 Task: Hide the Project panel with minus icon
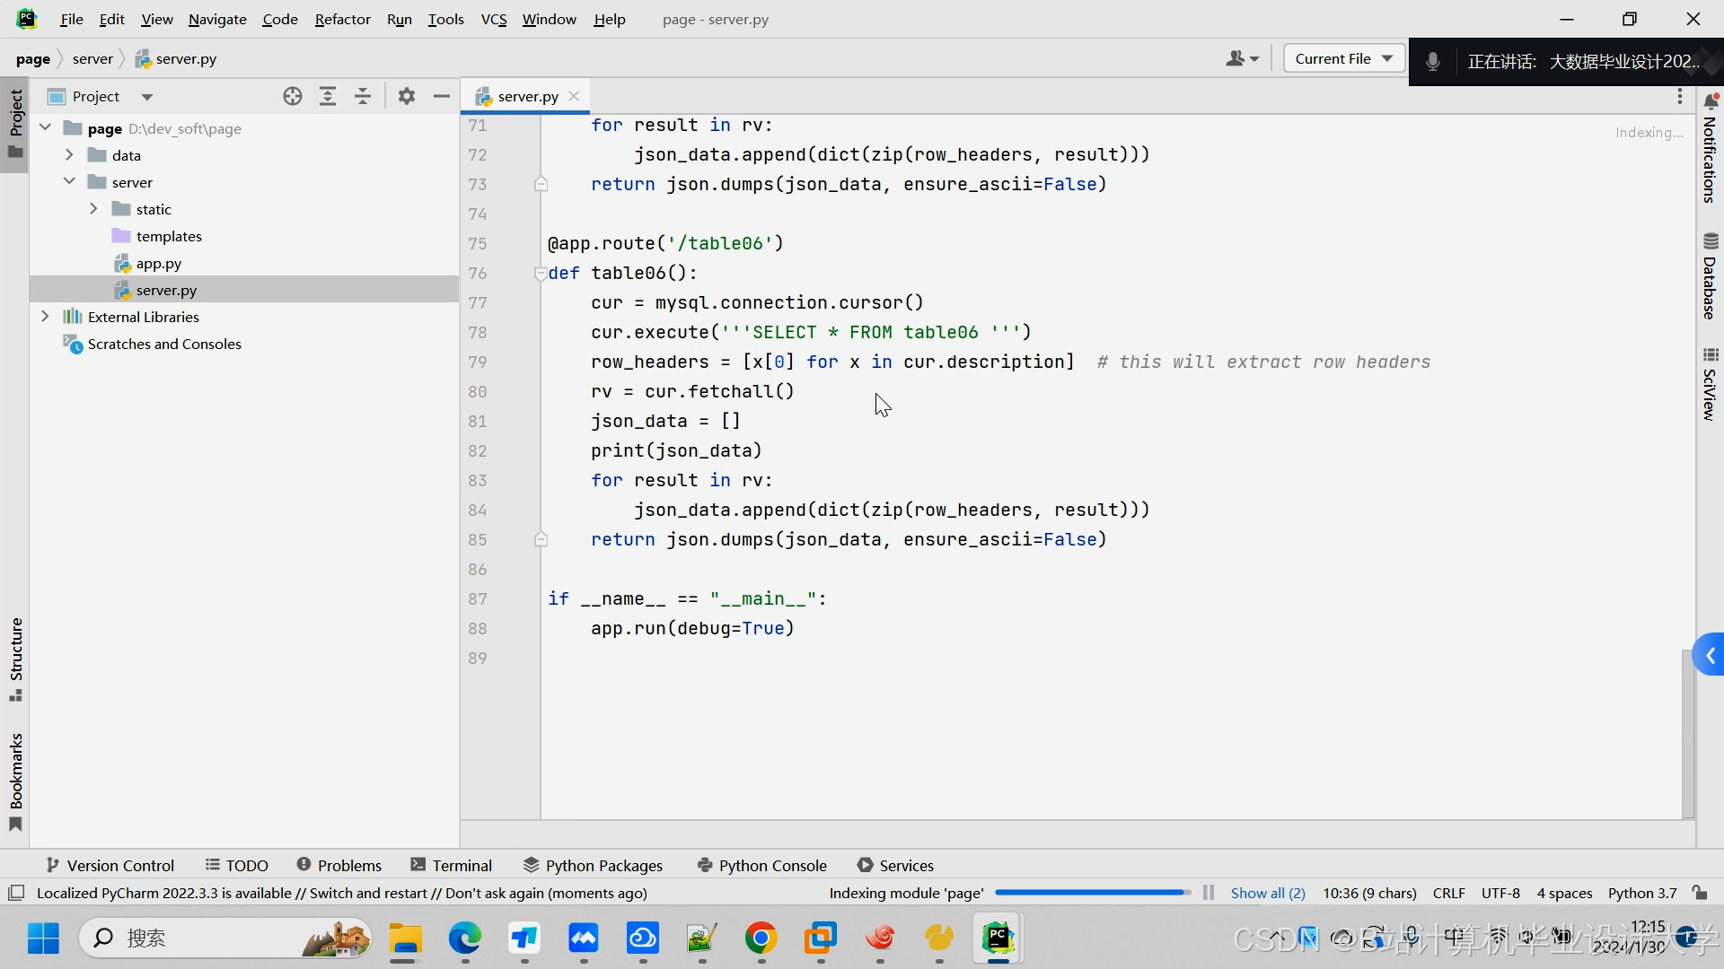tap(441, 96)
